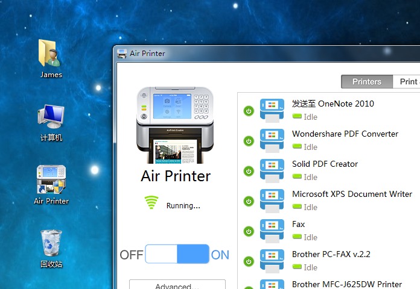The width and height of the screenshot is (420, 289).
Task: Open the Advanced... button
Action: [177, 284]
